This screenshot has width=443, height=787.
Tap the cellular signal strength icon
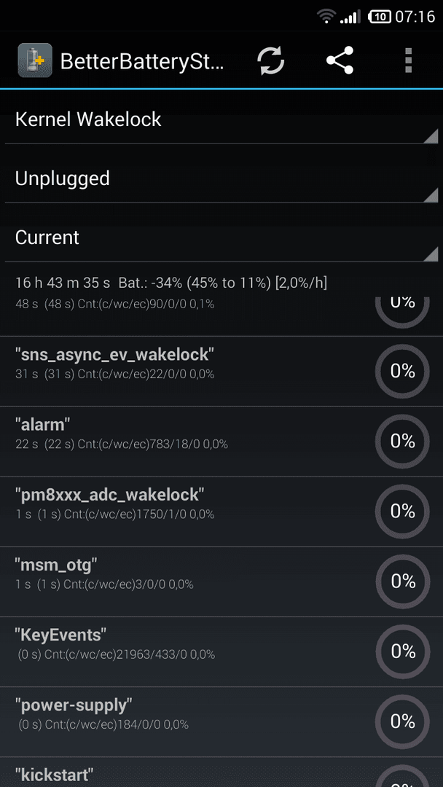pos(350,17)
